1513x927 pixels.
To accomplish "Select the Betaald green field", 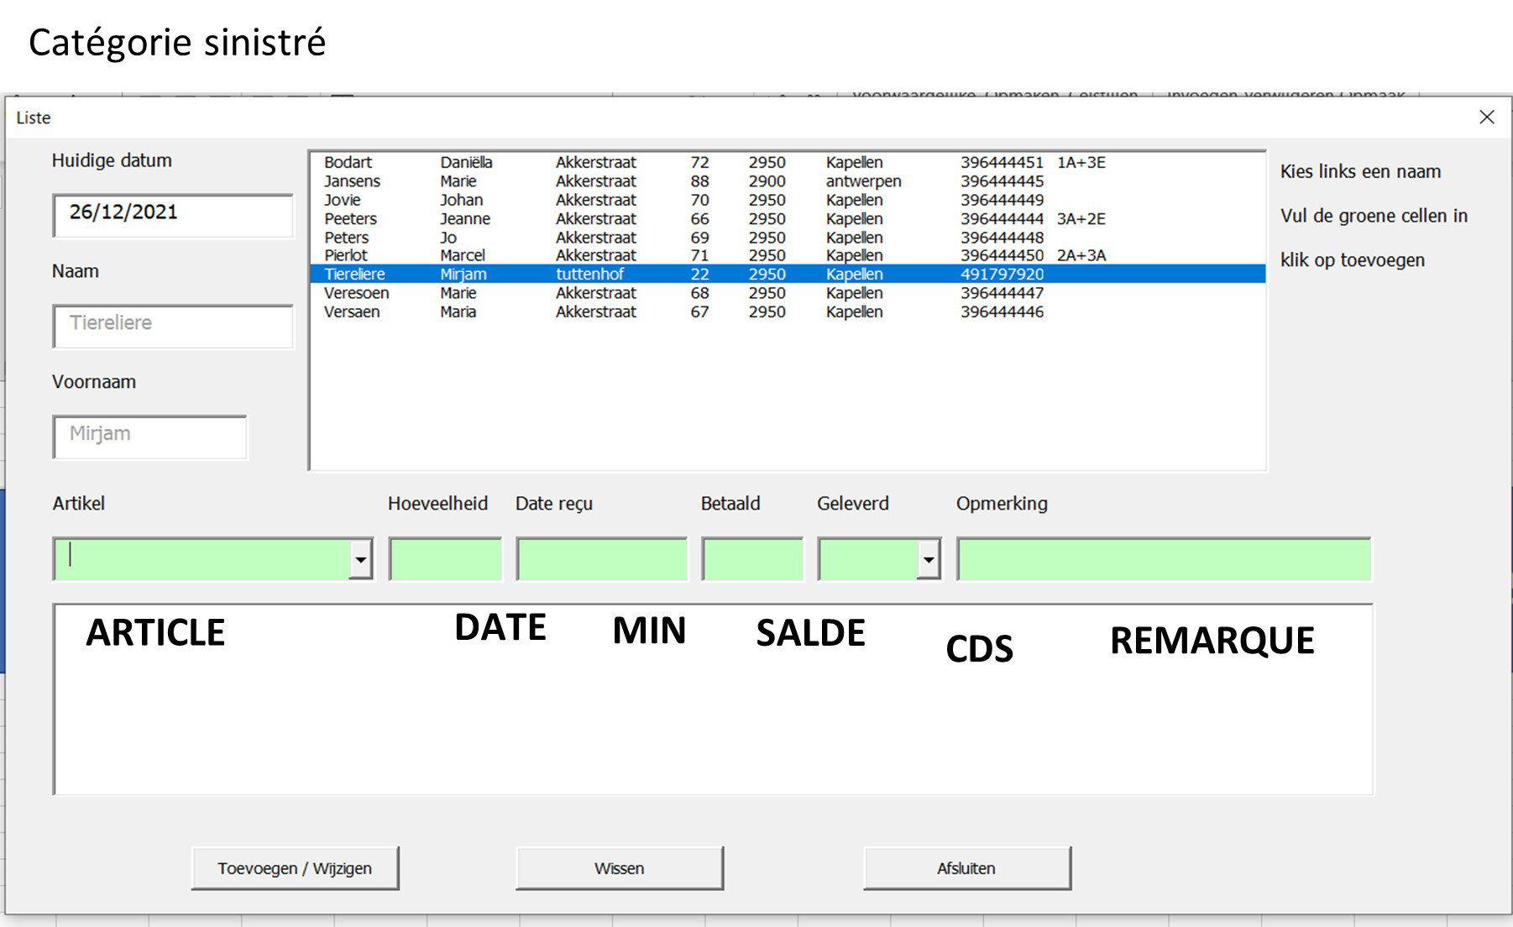I will [752, 559].
